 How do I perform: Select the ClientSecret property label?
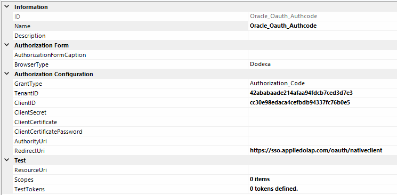click(30, 112)
